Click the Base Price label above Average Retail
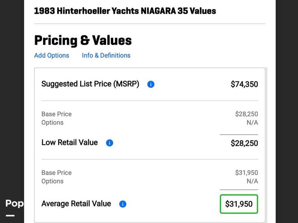298x223 pixels. click(x=57, y=173)
